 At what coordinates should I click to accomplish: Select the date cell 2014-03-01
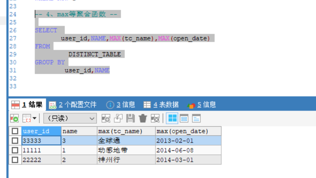pyautogui.click(x=188, y=160)
